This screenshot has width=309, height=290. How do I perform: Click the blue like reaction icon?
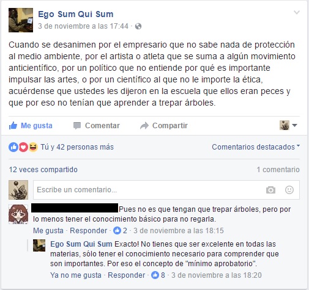click(x=13, y=147)
